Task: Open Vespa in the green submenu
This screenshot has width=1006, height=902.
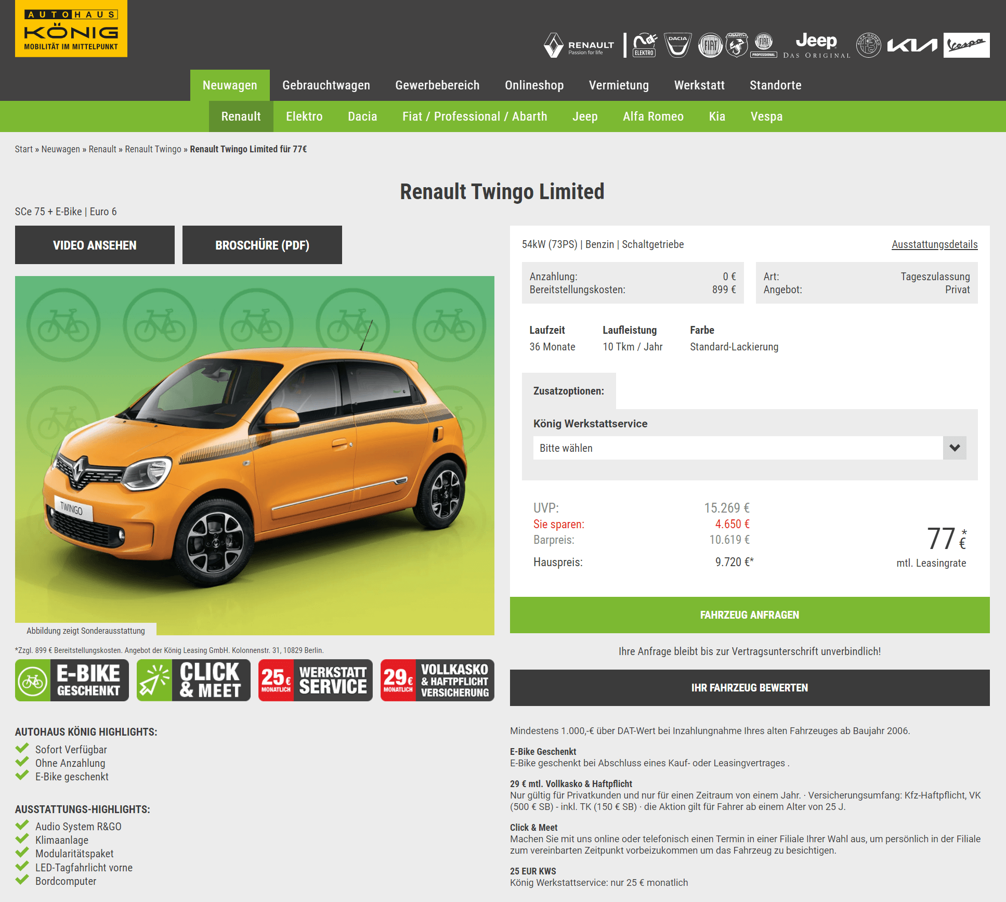Action: pyautogui.click(x=766, y=116)
